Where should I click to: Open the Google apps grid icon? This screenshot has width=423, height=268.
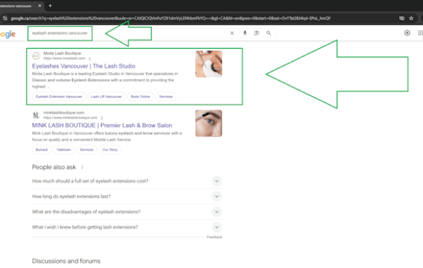[x=420, y=33]
